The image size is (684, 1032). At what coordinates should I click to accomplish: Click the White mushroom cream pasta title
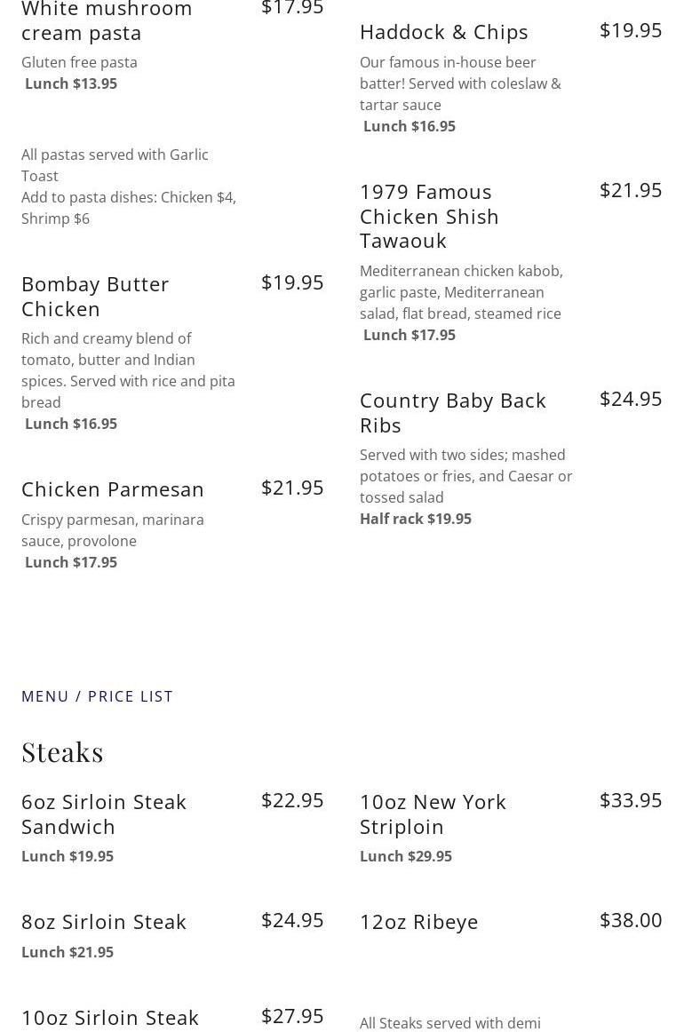[x=107, y=21]
